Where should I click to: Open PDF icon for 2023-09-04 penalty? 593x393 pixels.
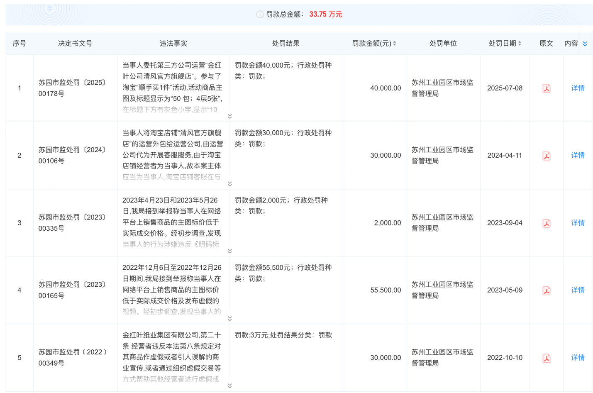[x=546, y=223]
